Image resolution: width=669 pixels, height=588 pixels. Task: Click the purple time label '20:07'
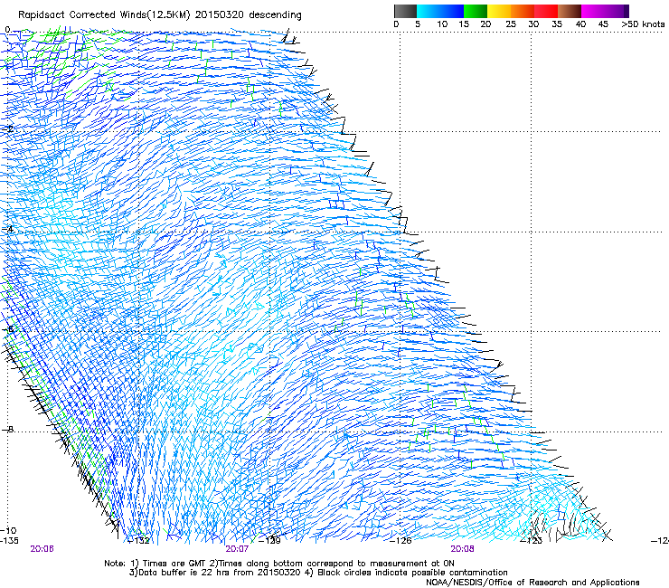(x=237, y=549)
